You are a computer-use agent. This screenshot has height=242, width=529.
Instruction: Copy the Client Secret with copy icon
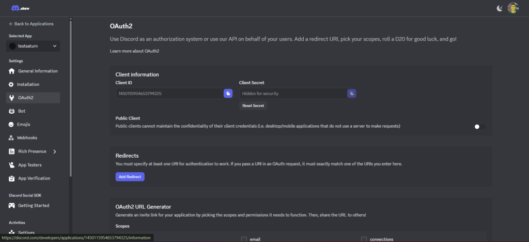(x=351, y=93)
